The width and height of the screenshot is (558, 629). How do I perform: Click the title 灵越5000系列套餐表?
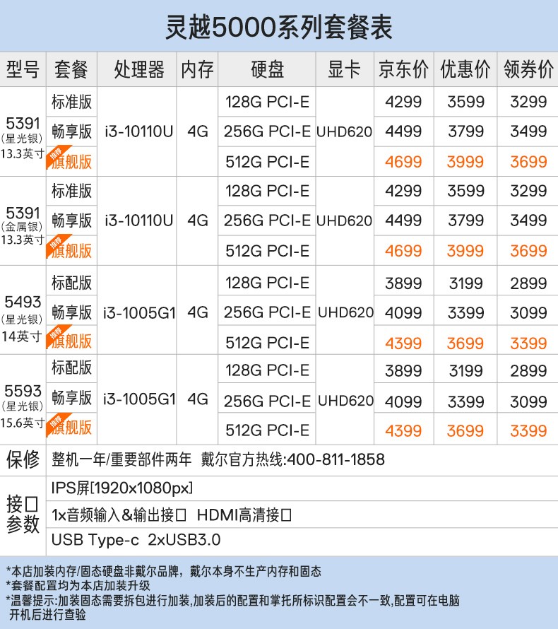[x=279, y=28]
